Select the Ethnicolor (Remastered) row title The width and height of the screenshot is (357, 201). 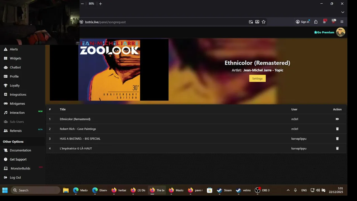click(x=75, y=119)
